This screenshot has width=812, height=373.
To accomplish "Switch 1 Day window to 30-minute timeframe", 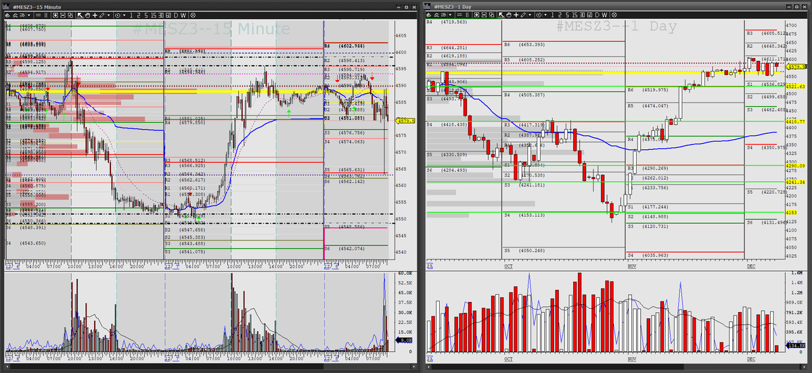I will tap(582, 15).
